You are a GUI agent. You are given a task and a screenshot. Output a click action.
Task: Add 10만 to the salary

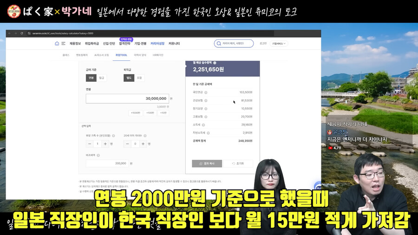[163, 113]
